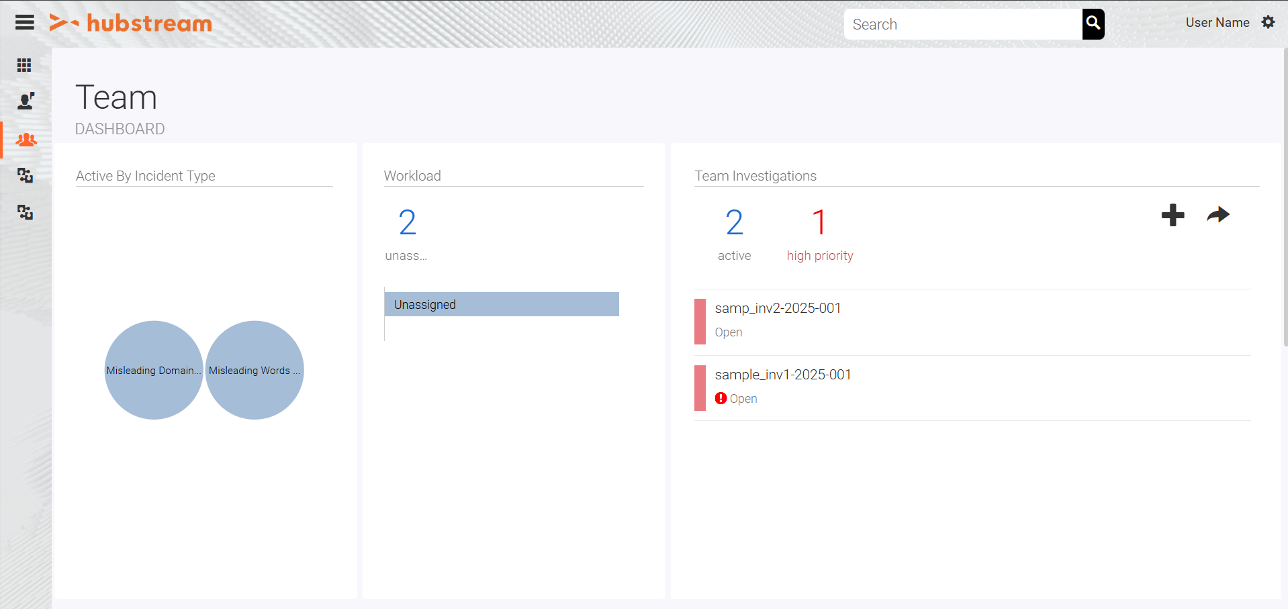Open the lower puzzle-piece sidebar icon
Viewport: 1288px width, 609px height.
coord(25,212)
